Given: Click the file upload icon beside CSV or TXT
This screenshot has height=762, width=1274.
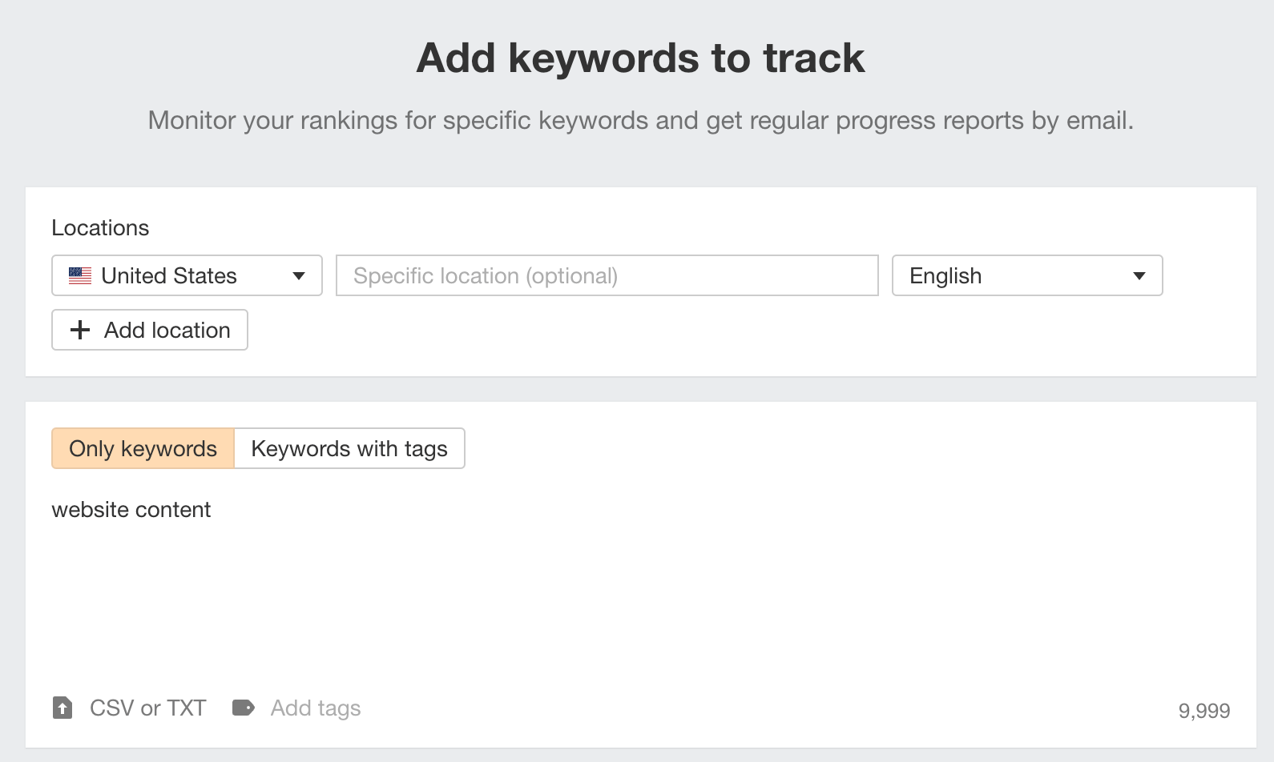Looking at the screenshot, I should 63,708.
